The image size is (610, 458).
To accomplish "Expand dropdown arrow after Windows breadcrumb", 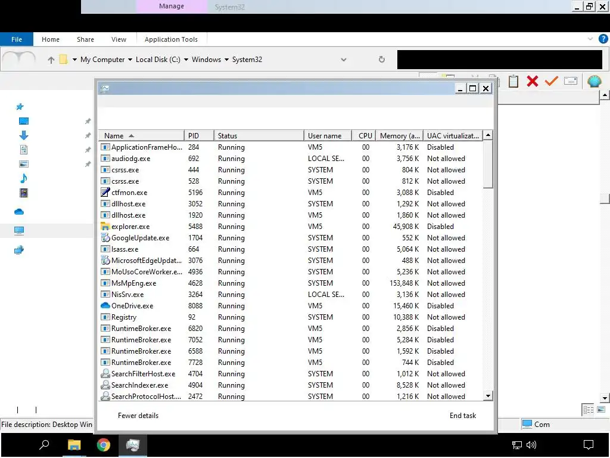I will click(226, 60).
